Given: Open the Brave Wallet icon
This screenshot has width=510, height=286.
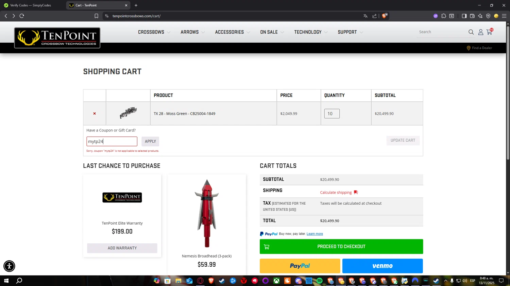Looking at the screenshot, I should 472,16.
